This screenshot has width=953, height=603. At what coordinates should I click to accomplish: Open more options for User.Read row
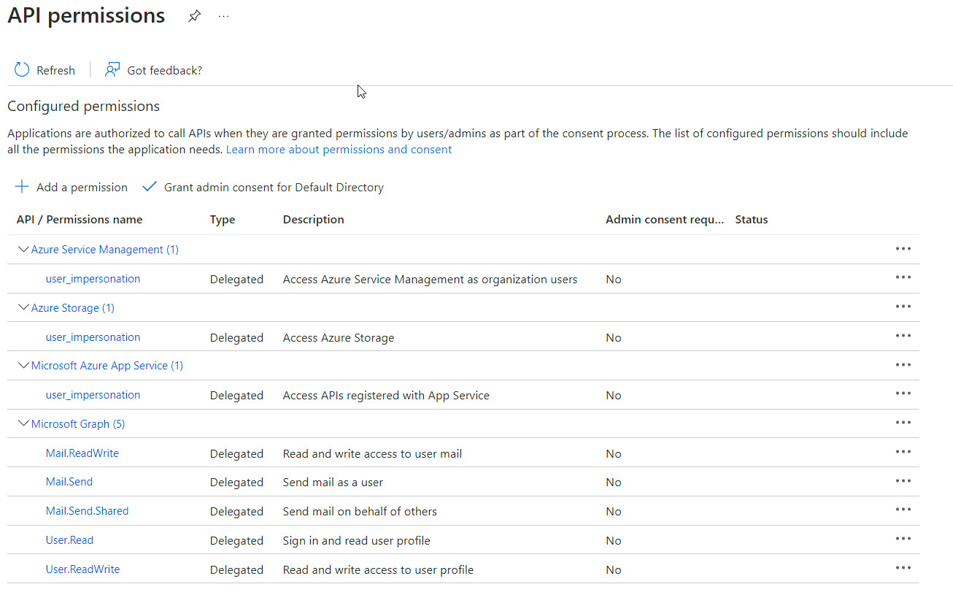pyautogui.click(x=903, y=539)
